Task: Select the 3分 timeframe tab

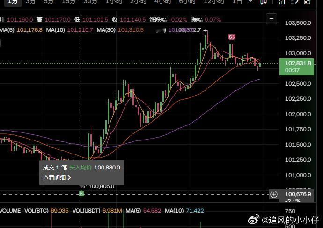Action: [x=31, y=2]
